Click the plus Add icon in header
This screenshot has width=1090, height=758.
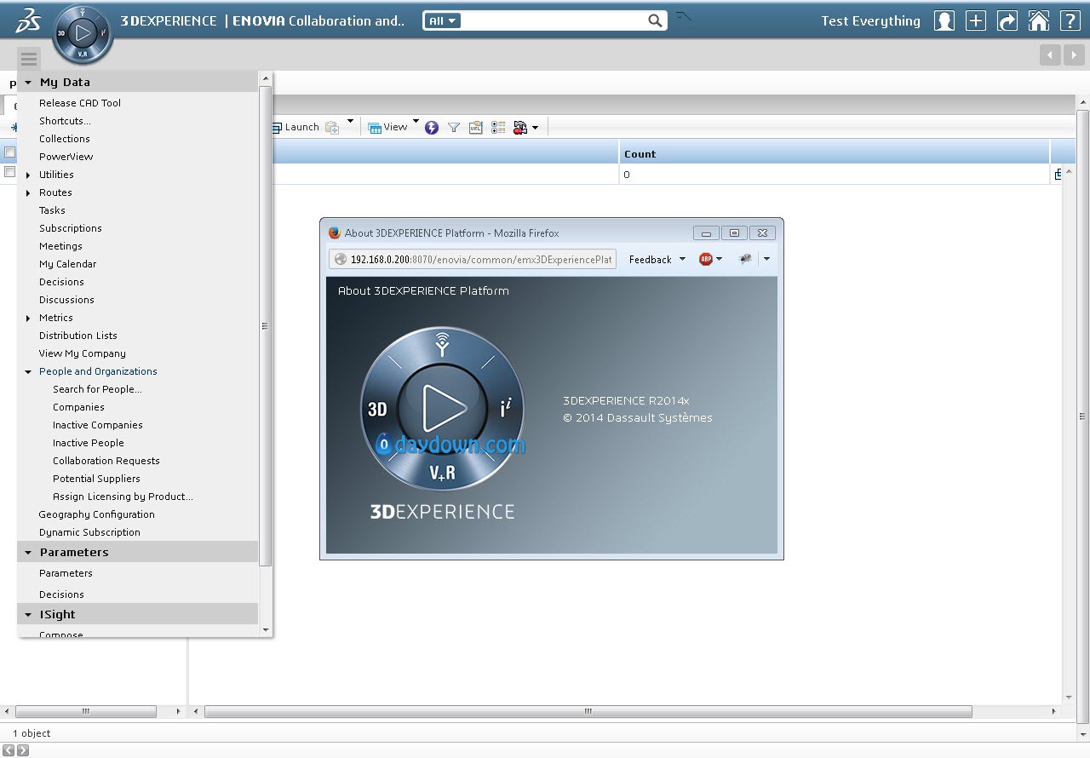(975, 21)
